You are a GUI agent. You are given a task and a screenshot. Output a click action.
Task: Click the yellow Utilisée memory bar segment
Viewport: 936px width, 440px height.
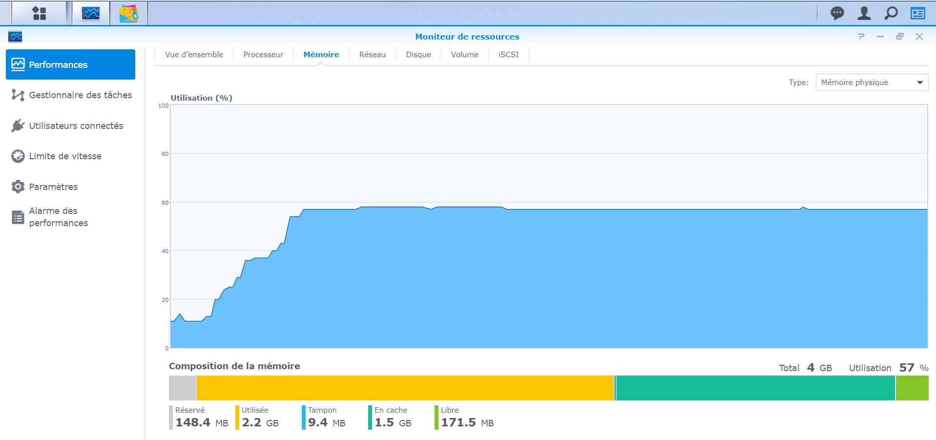pos(405,388)
